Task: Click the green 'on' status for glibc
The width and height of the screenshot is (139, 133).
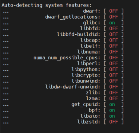Action: click(112, 23)
